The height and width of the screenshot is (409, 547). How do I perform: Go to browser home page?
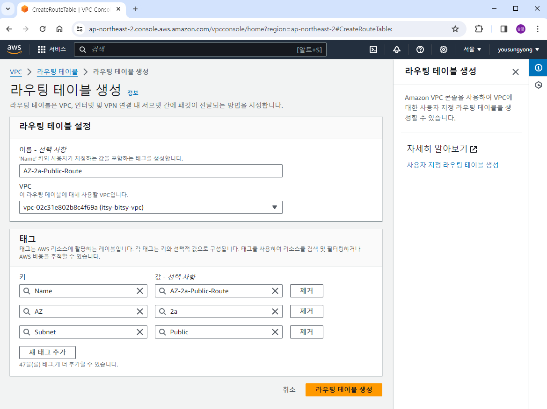point(59,29)
